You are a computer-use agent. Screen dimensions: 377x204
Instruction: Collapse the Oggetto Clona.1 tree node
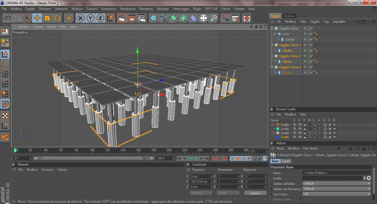pyautogui.click(x=272, y=45)
